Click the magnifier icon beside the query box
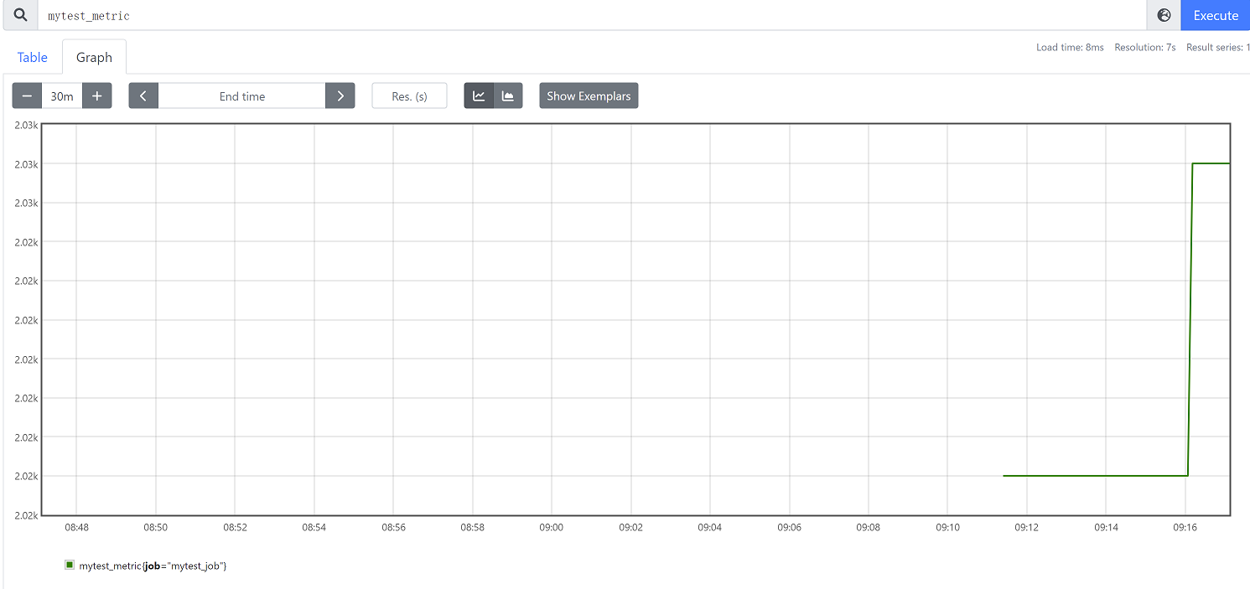Viewport: 1250px width, 589px height. 20,15
